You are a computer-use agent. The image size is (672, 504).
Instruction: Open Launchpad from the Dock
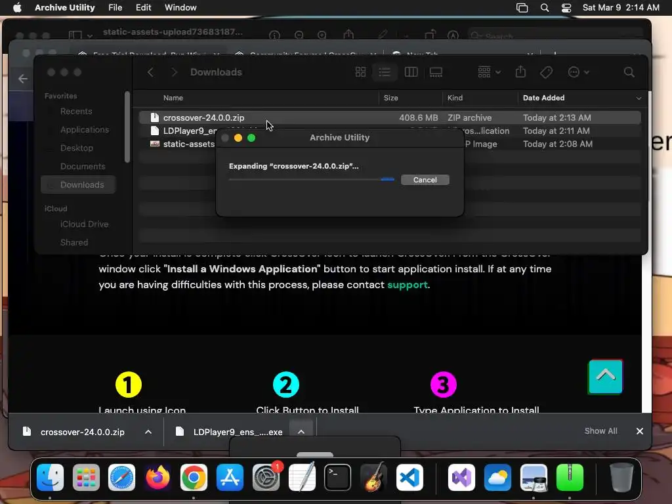point(86,477)
